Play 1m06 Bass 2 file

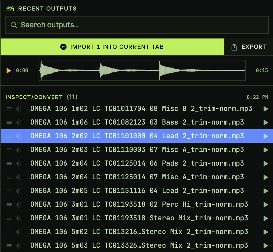click(x=266, y=123)
